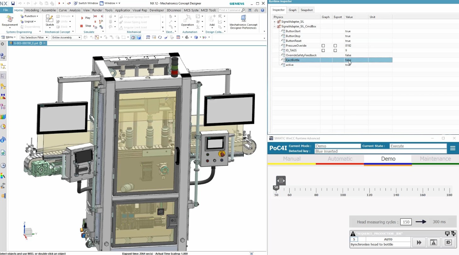459x255 pixels.
Task: Click the Play simulation button
Action: click(85, 18)
